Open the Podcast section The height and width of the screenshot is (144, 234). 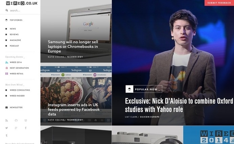[14, 46]
